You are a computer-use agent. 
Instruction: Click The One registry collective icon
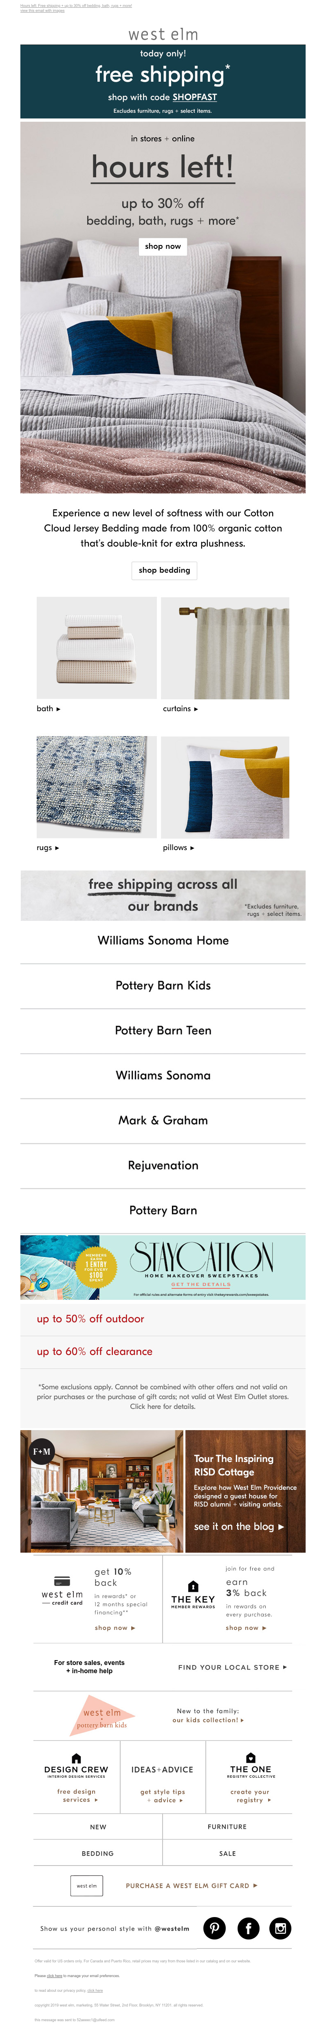point(250,1758)
